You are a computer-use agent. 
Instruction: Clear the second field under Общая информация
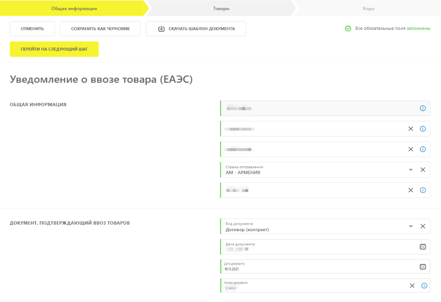(x=411, y=129)
